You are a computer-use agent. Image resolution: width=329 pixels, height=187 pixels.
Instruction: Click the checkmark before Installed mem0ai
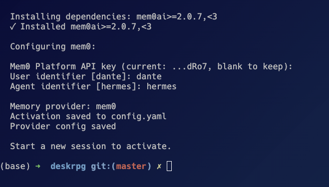[x=12, y=26]
